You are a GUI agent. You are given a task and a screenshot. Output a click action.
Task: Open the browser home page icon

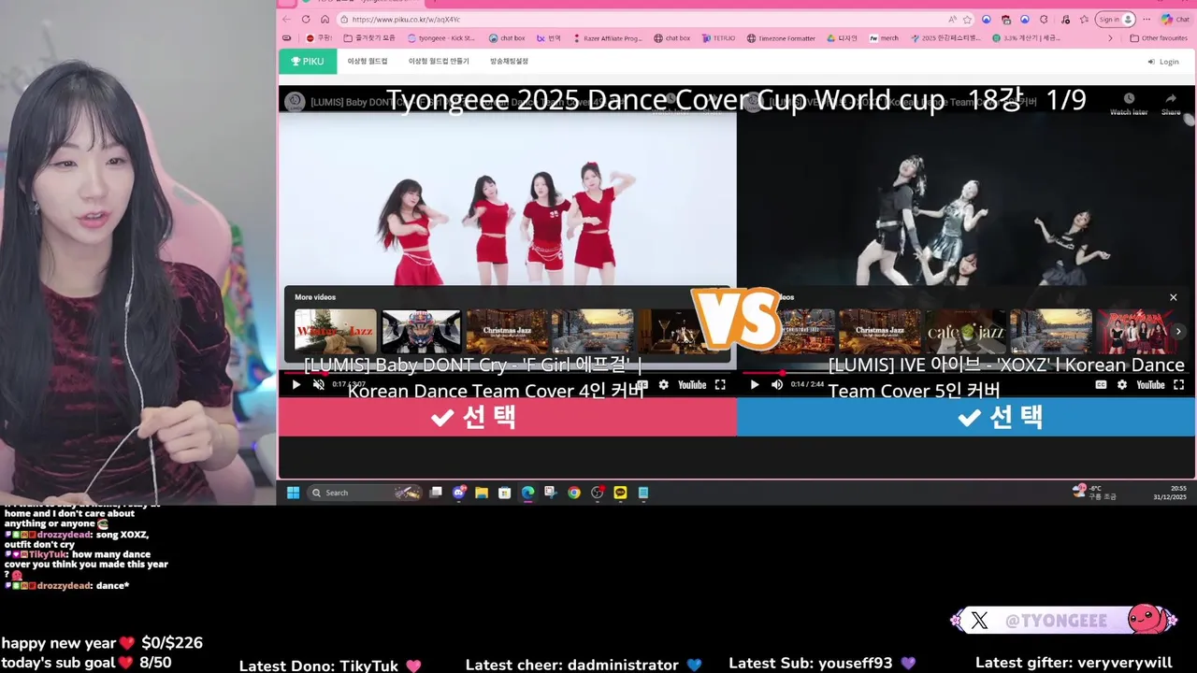click(x=324, y=19)
